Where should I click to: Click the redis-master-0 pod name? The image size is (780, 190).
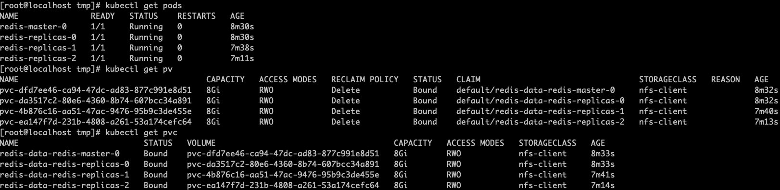(x=33, y=27)
